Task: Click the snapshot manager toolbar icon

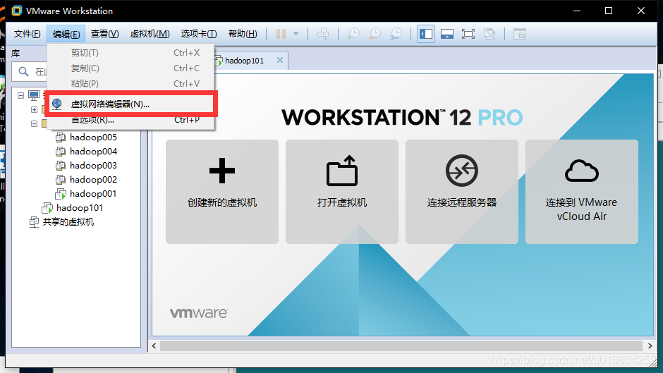Action: [x=396, y=34]
